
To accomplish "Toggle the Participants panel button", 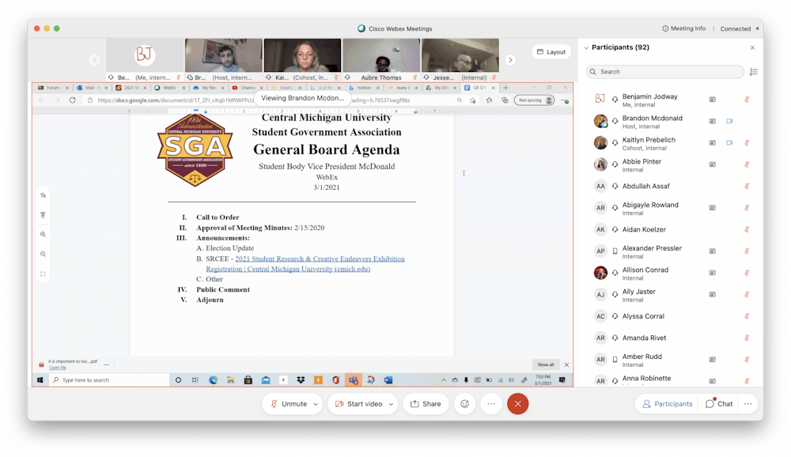I will (667, 403).
